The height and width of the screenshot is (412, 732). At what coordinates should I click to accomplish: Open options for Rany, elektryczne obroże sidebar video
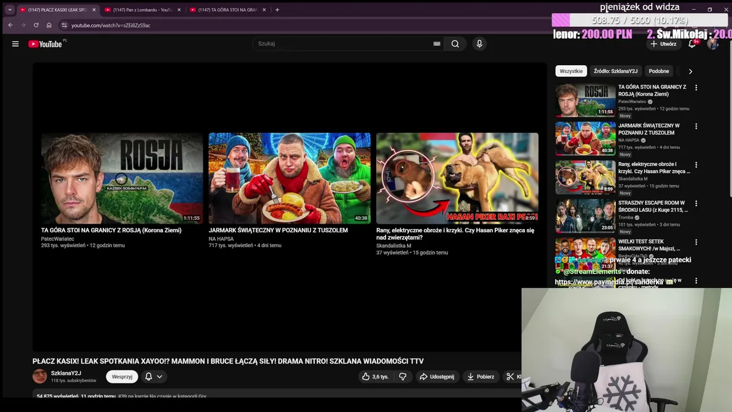coord(696,165)
